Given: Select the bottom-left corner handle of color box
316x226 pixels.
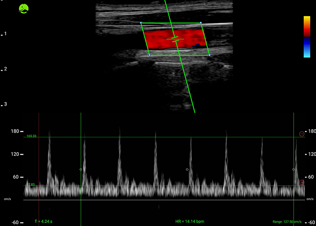Looking at the screenshot, I should 149,55.
